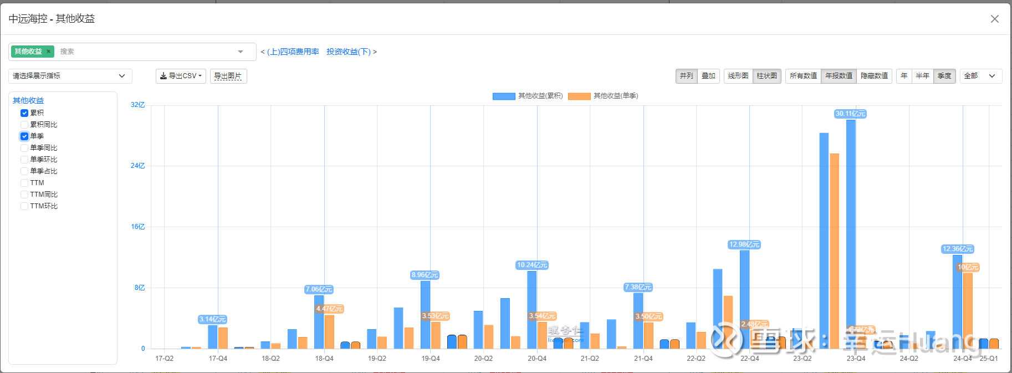Enable the 单季占比 checkbox

(24, 171)
